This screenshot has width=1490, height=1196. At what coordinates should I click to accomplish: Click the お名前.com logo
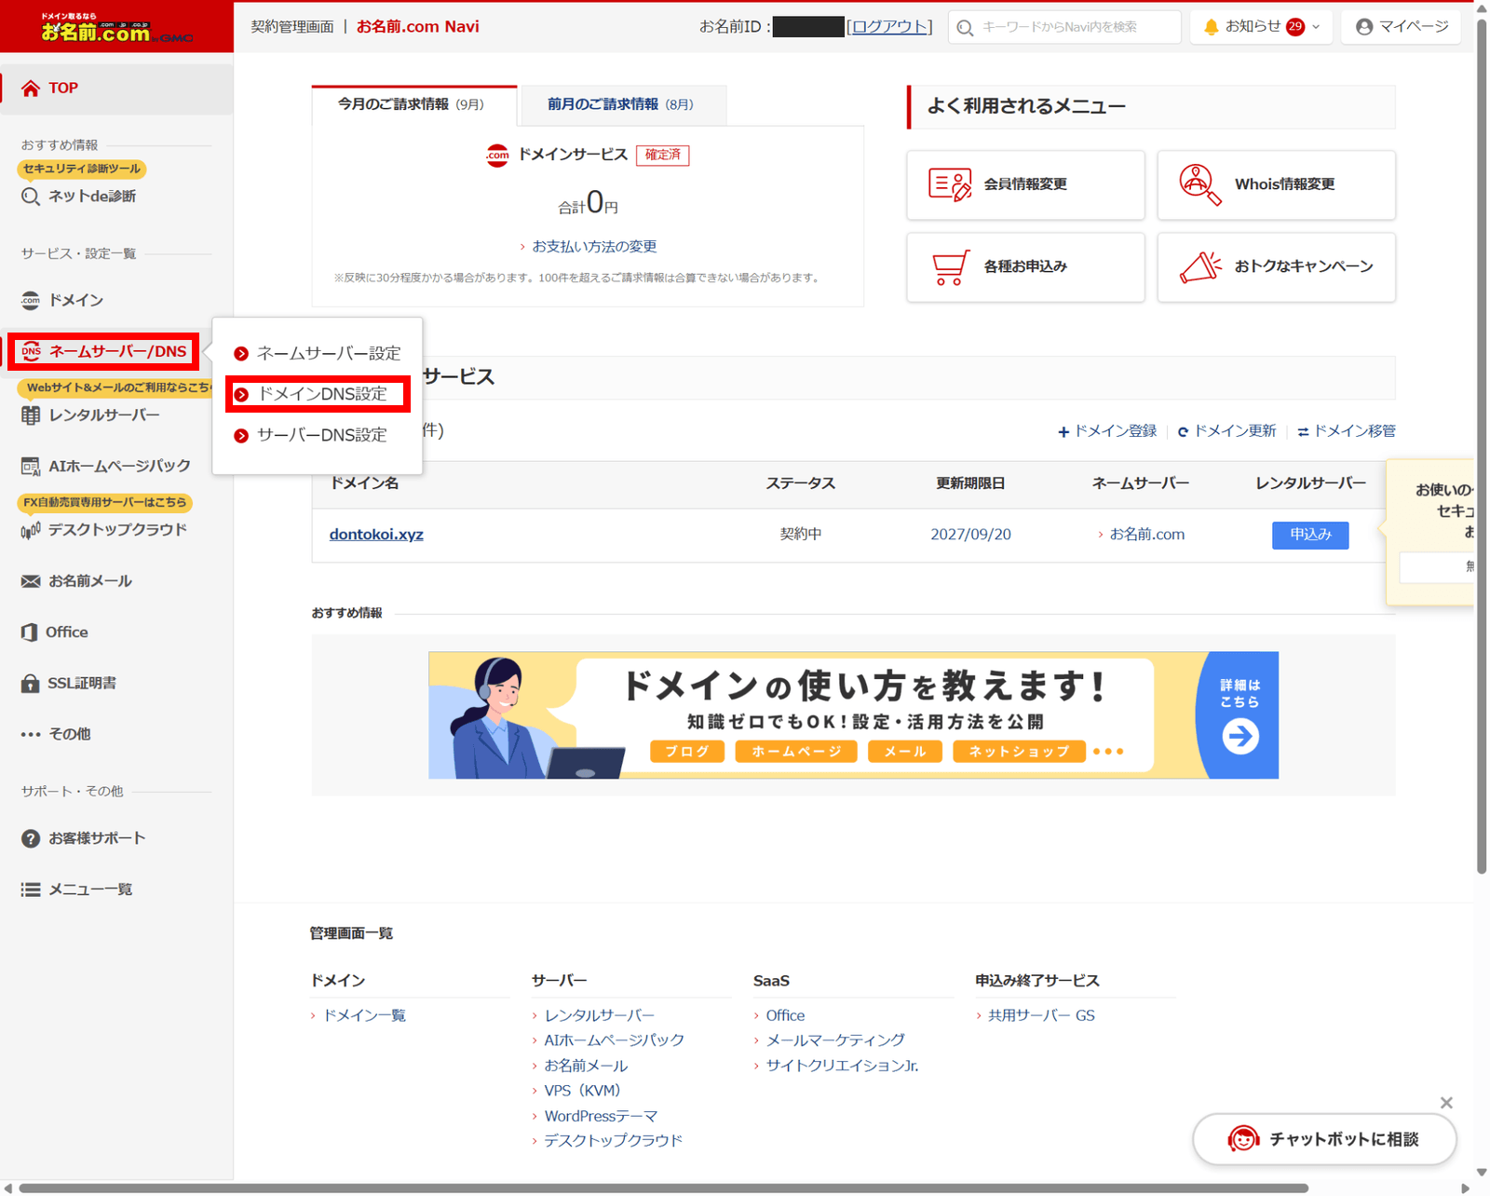(x=116, y=29)
